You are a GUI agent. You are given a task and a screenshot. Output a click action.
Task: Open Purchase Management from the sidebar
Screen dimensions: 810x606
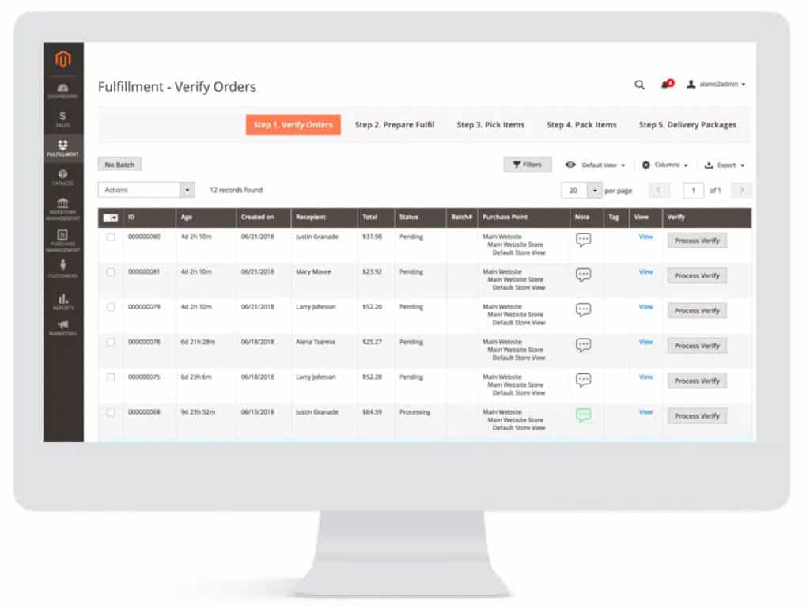[x=63, y=240]
